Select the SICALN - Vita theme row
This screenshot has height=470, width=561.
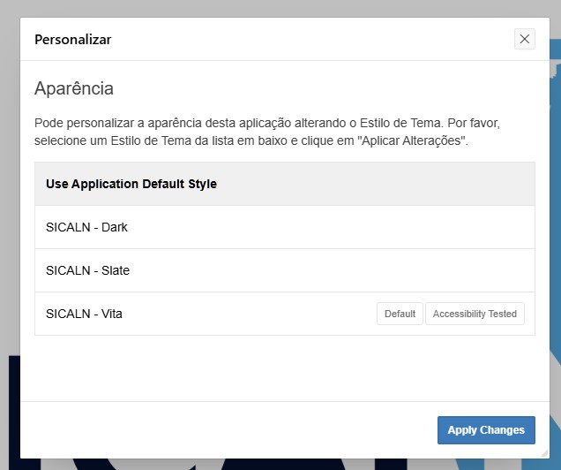pyautogui.click(x=85, y=314)
